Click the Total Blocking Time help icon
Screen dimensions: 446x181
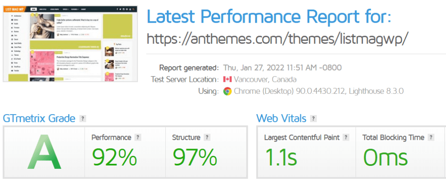(431, 138)
